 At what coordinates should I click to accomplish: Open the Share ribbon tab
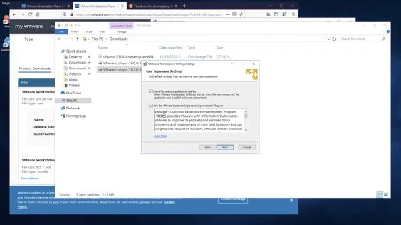click(89, 32)
